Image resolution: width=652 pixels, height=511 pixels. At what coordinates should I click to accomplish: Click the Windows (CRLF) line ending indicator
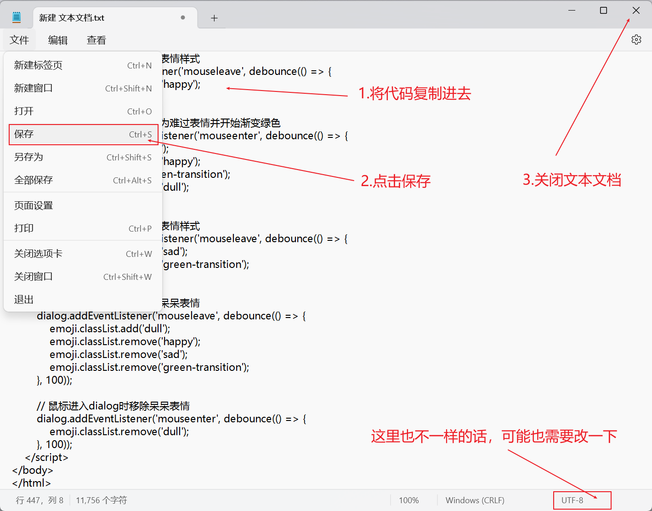(475, 500)
